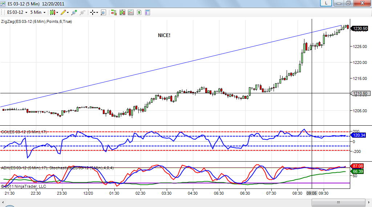Restore down the chart window
The image size is (372, 207).
[x=348, y=3]
